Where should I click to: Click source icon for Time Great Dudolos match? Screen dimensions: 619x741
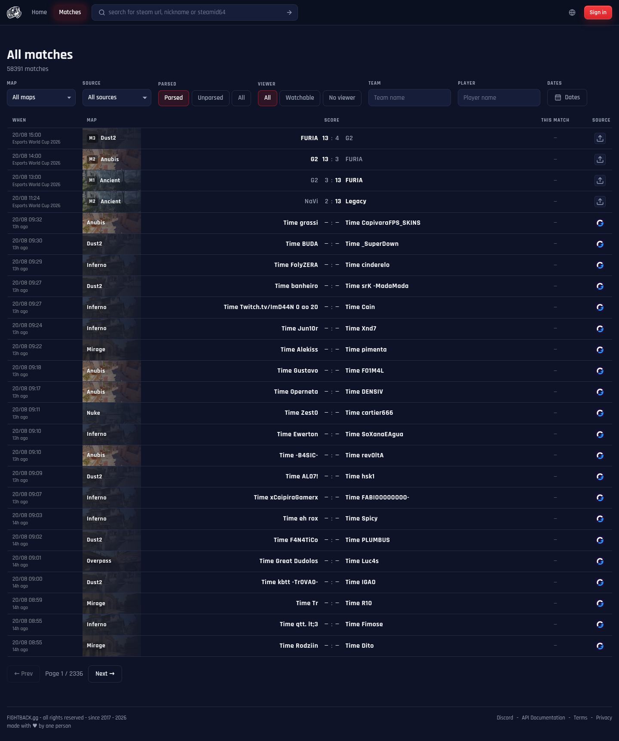600,561
